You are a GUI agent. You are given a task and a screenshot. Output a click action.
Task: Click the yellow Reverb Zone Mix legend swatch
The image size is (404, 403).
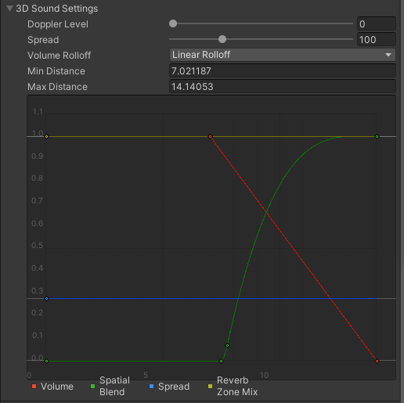click(x=210, y=387)
